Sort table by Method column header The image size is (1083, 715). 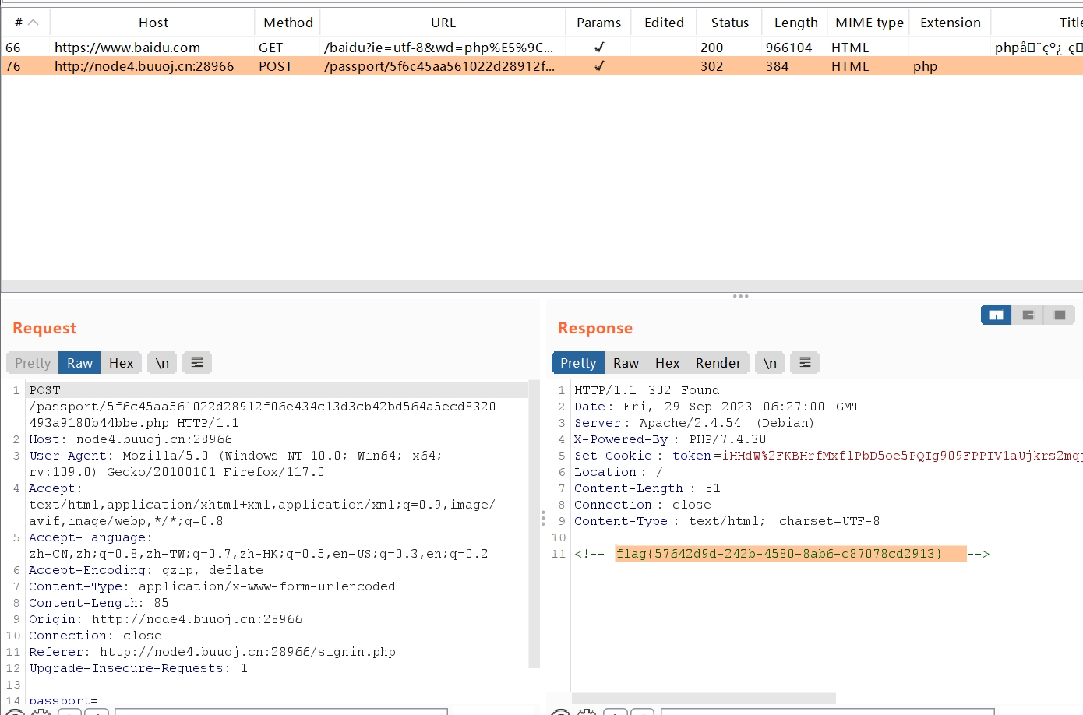click(x=288, y=23)
